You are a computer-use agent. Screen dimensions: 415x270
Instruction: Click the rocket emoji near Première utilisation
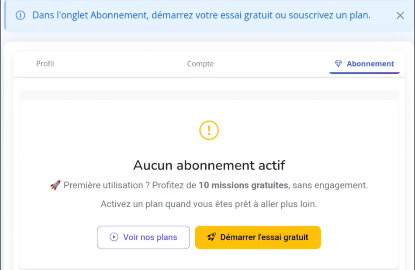click(55, 185)
